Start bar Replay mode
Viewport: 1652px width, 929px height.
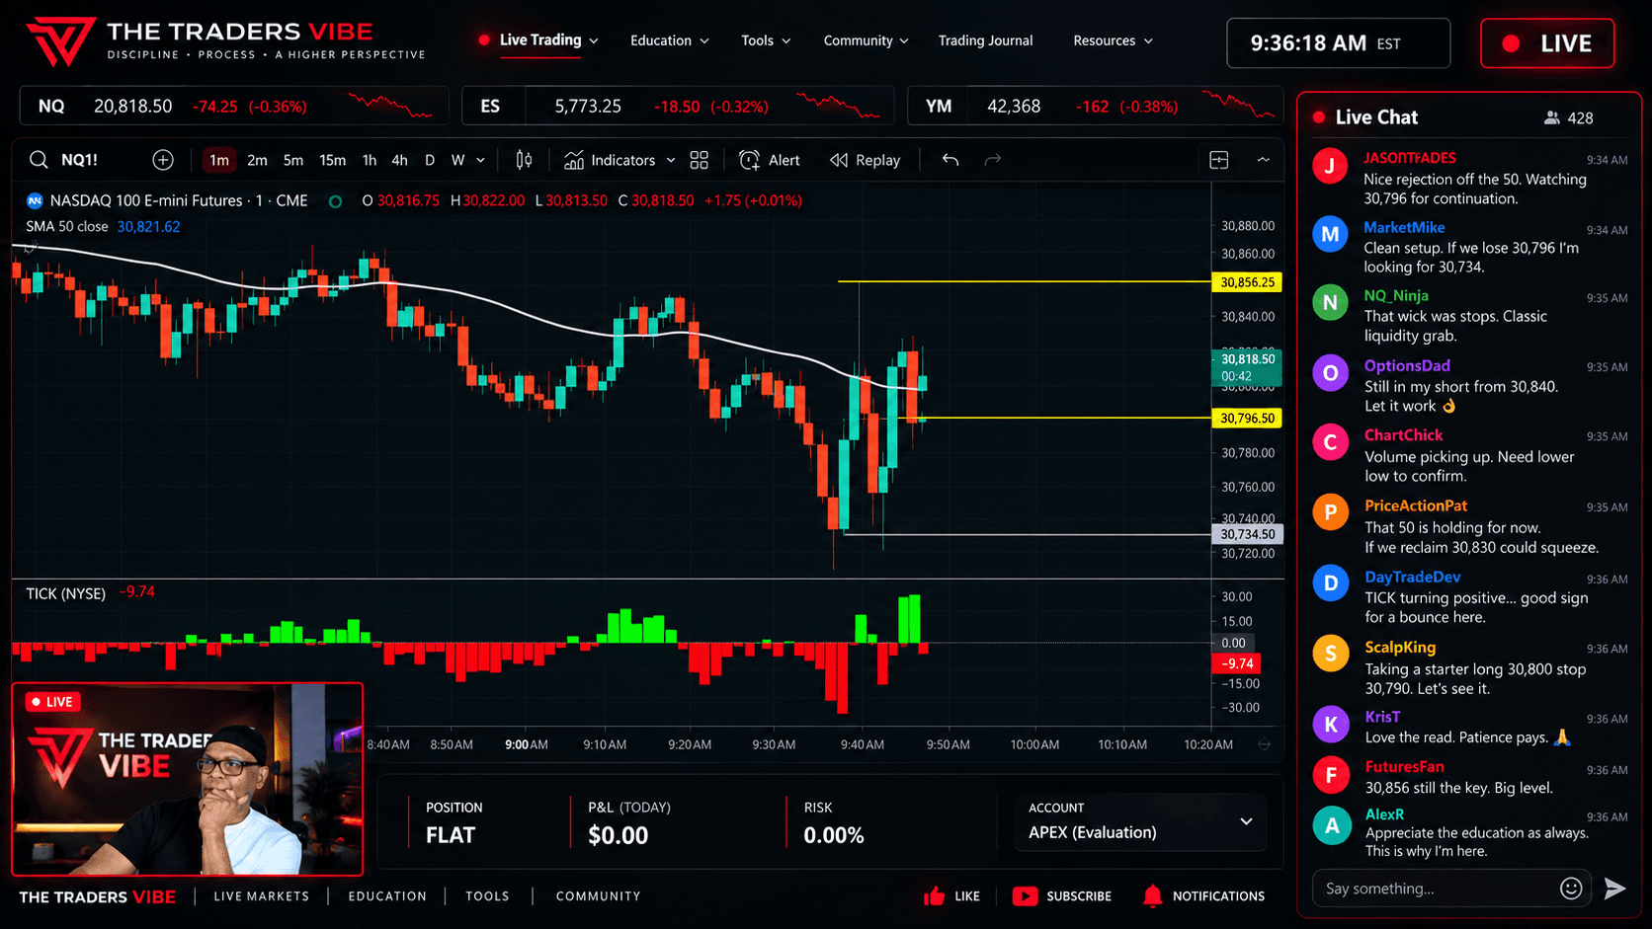tap(866, 160)
